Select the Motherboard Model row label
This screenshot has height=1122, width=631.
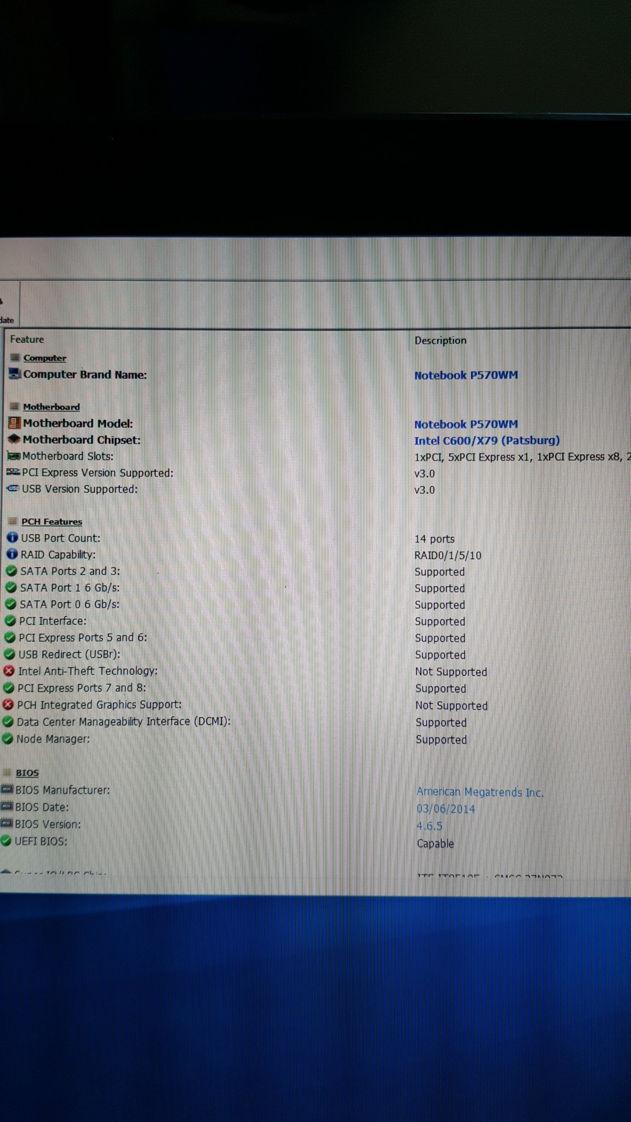coord(78,423)
